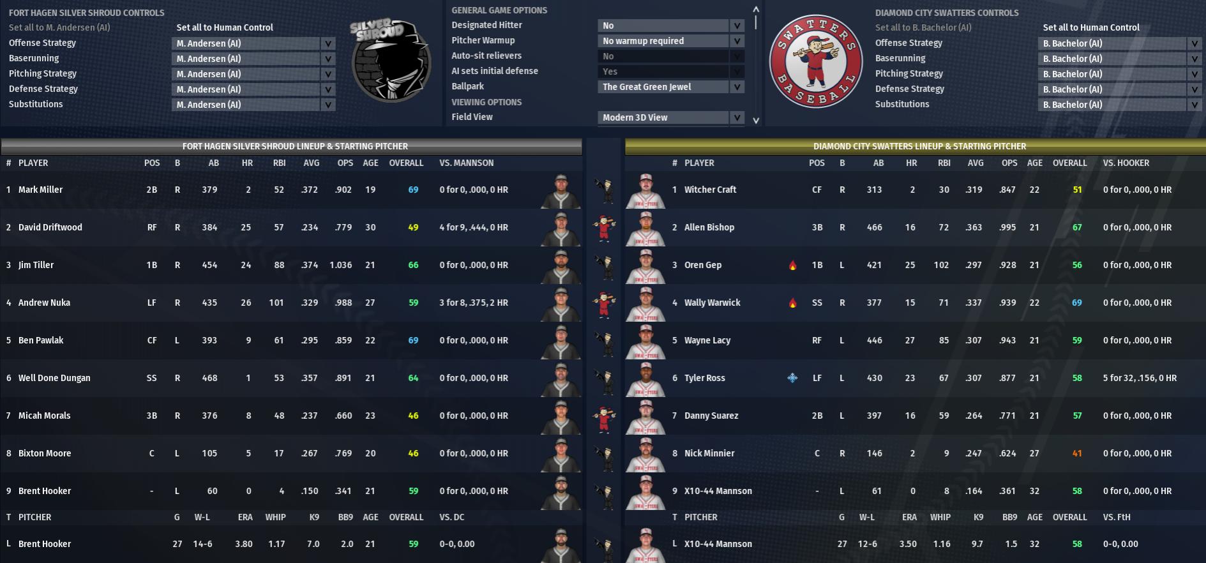Click the Silver Shroud team logo
1206x563 pixels.
click(389, 59)
